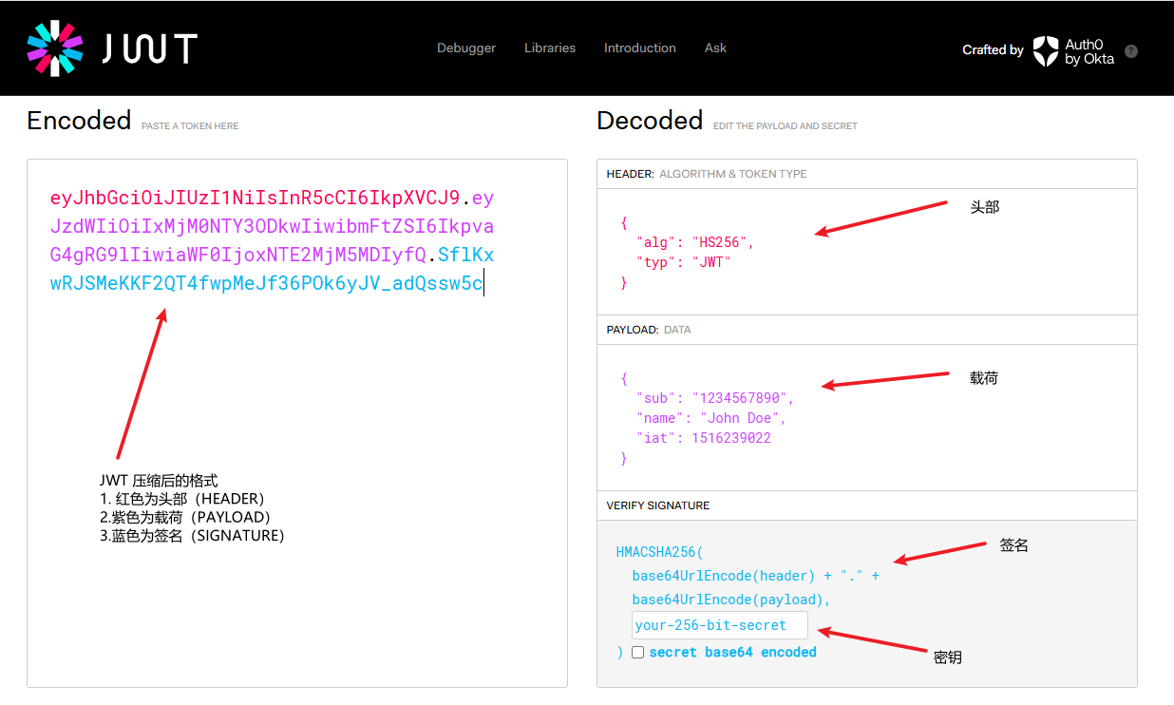
Task: Click the blue signature segment of token
Action: pos(273,270)
